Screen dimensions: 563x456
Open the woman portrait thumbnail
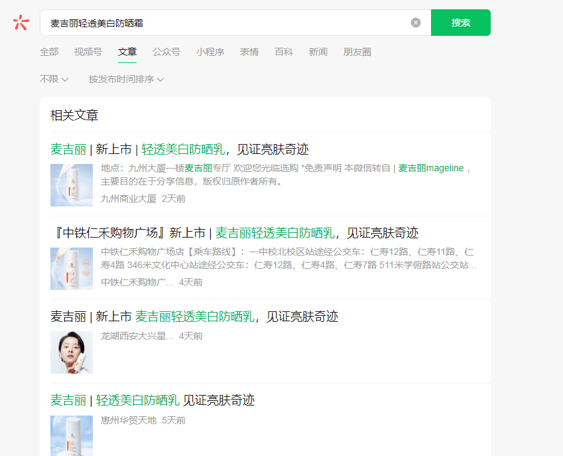[72, 352]
